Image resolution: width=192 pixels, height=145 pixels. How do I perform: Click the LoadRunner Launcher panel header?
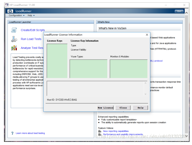click(x=51, y=22)
